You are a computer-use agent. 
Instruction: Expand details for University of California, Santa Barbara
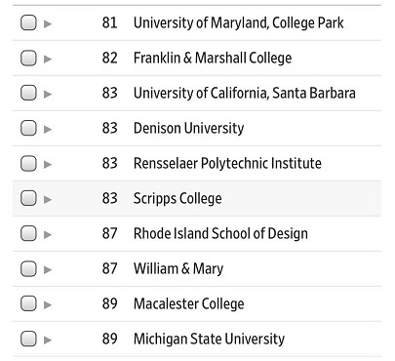pos(48,94)
